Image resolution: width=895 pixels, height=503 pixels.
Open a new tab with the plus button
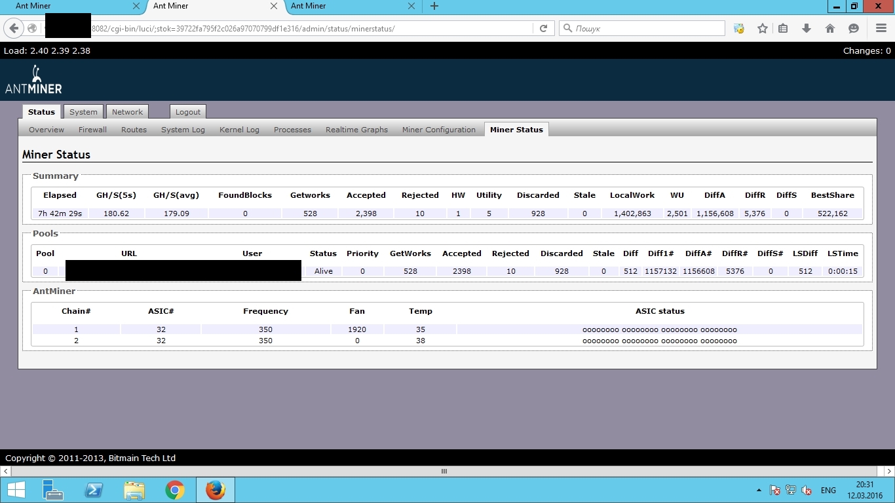point(434,6)
